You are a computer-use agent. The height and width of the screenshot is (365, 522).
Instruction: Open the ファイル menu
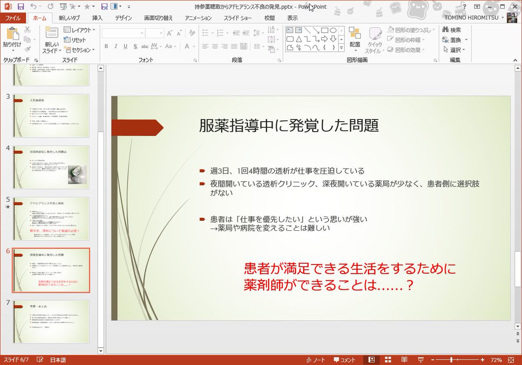click(x=13, y=18)
